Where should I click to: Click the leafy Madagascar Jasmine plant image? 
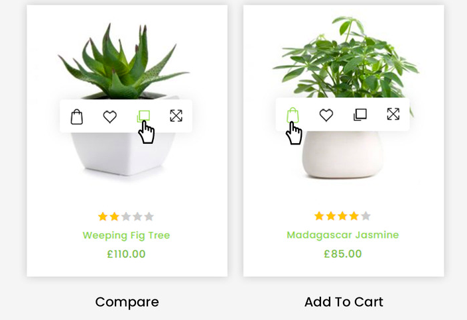[x=346, y=56]
